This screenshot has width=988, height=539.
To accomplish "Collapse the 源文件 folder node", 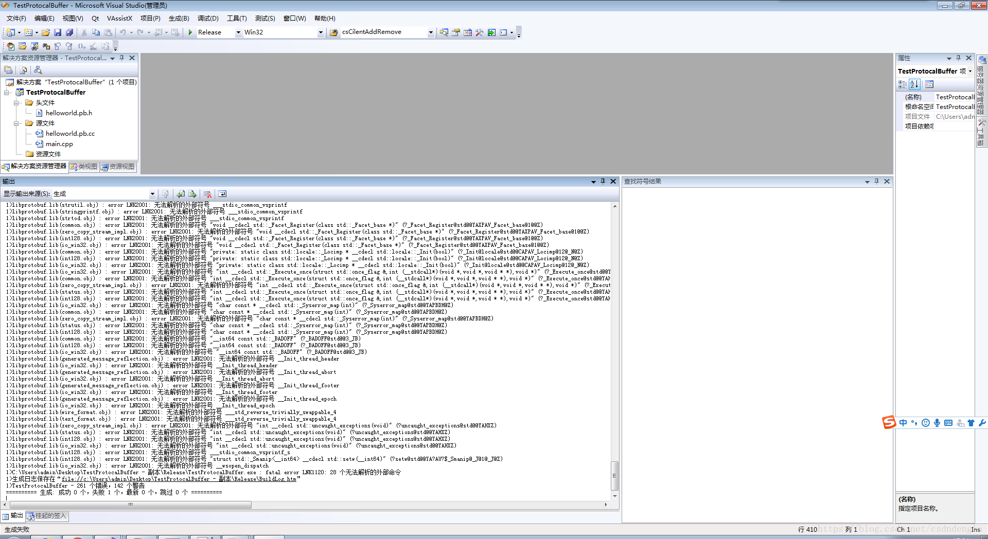I will tap(17, 123).
